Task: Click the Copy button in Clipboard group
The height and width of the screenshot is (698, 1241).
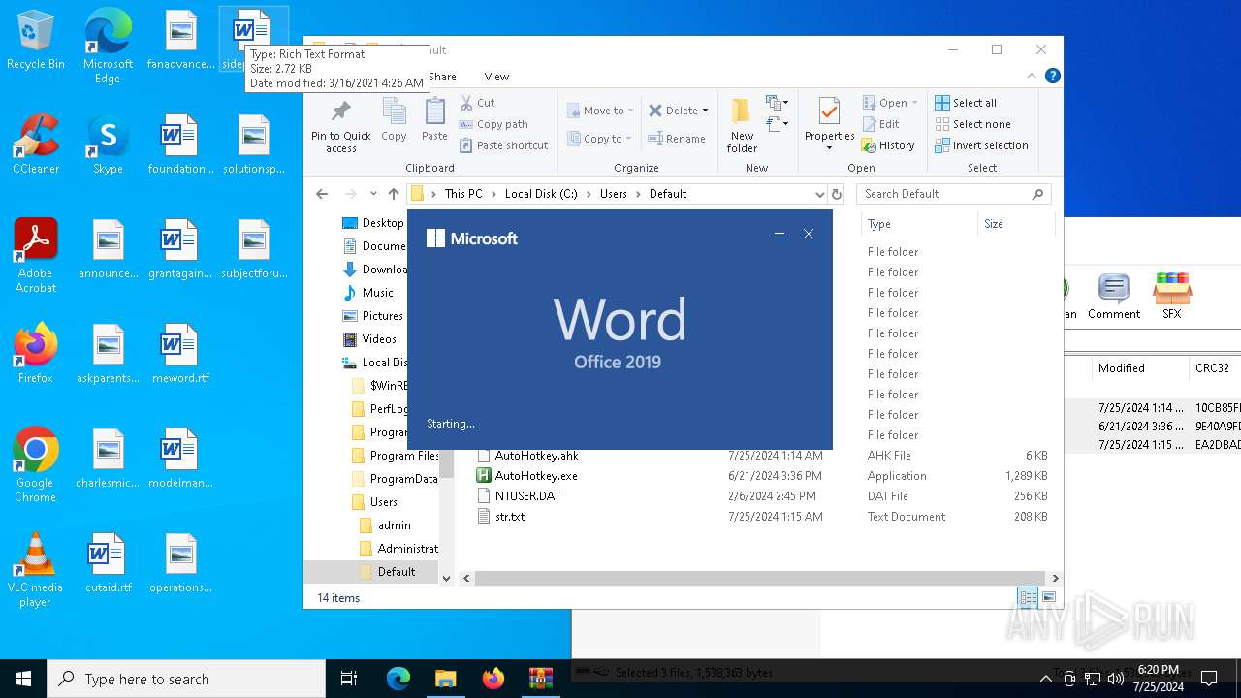Action: [394, 120]
